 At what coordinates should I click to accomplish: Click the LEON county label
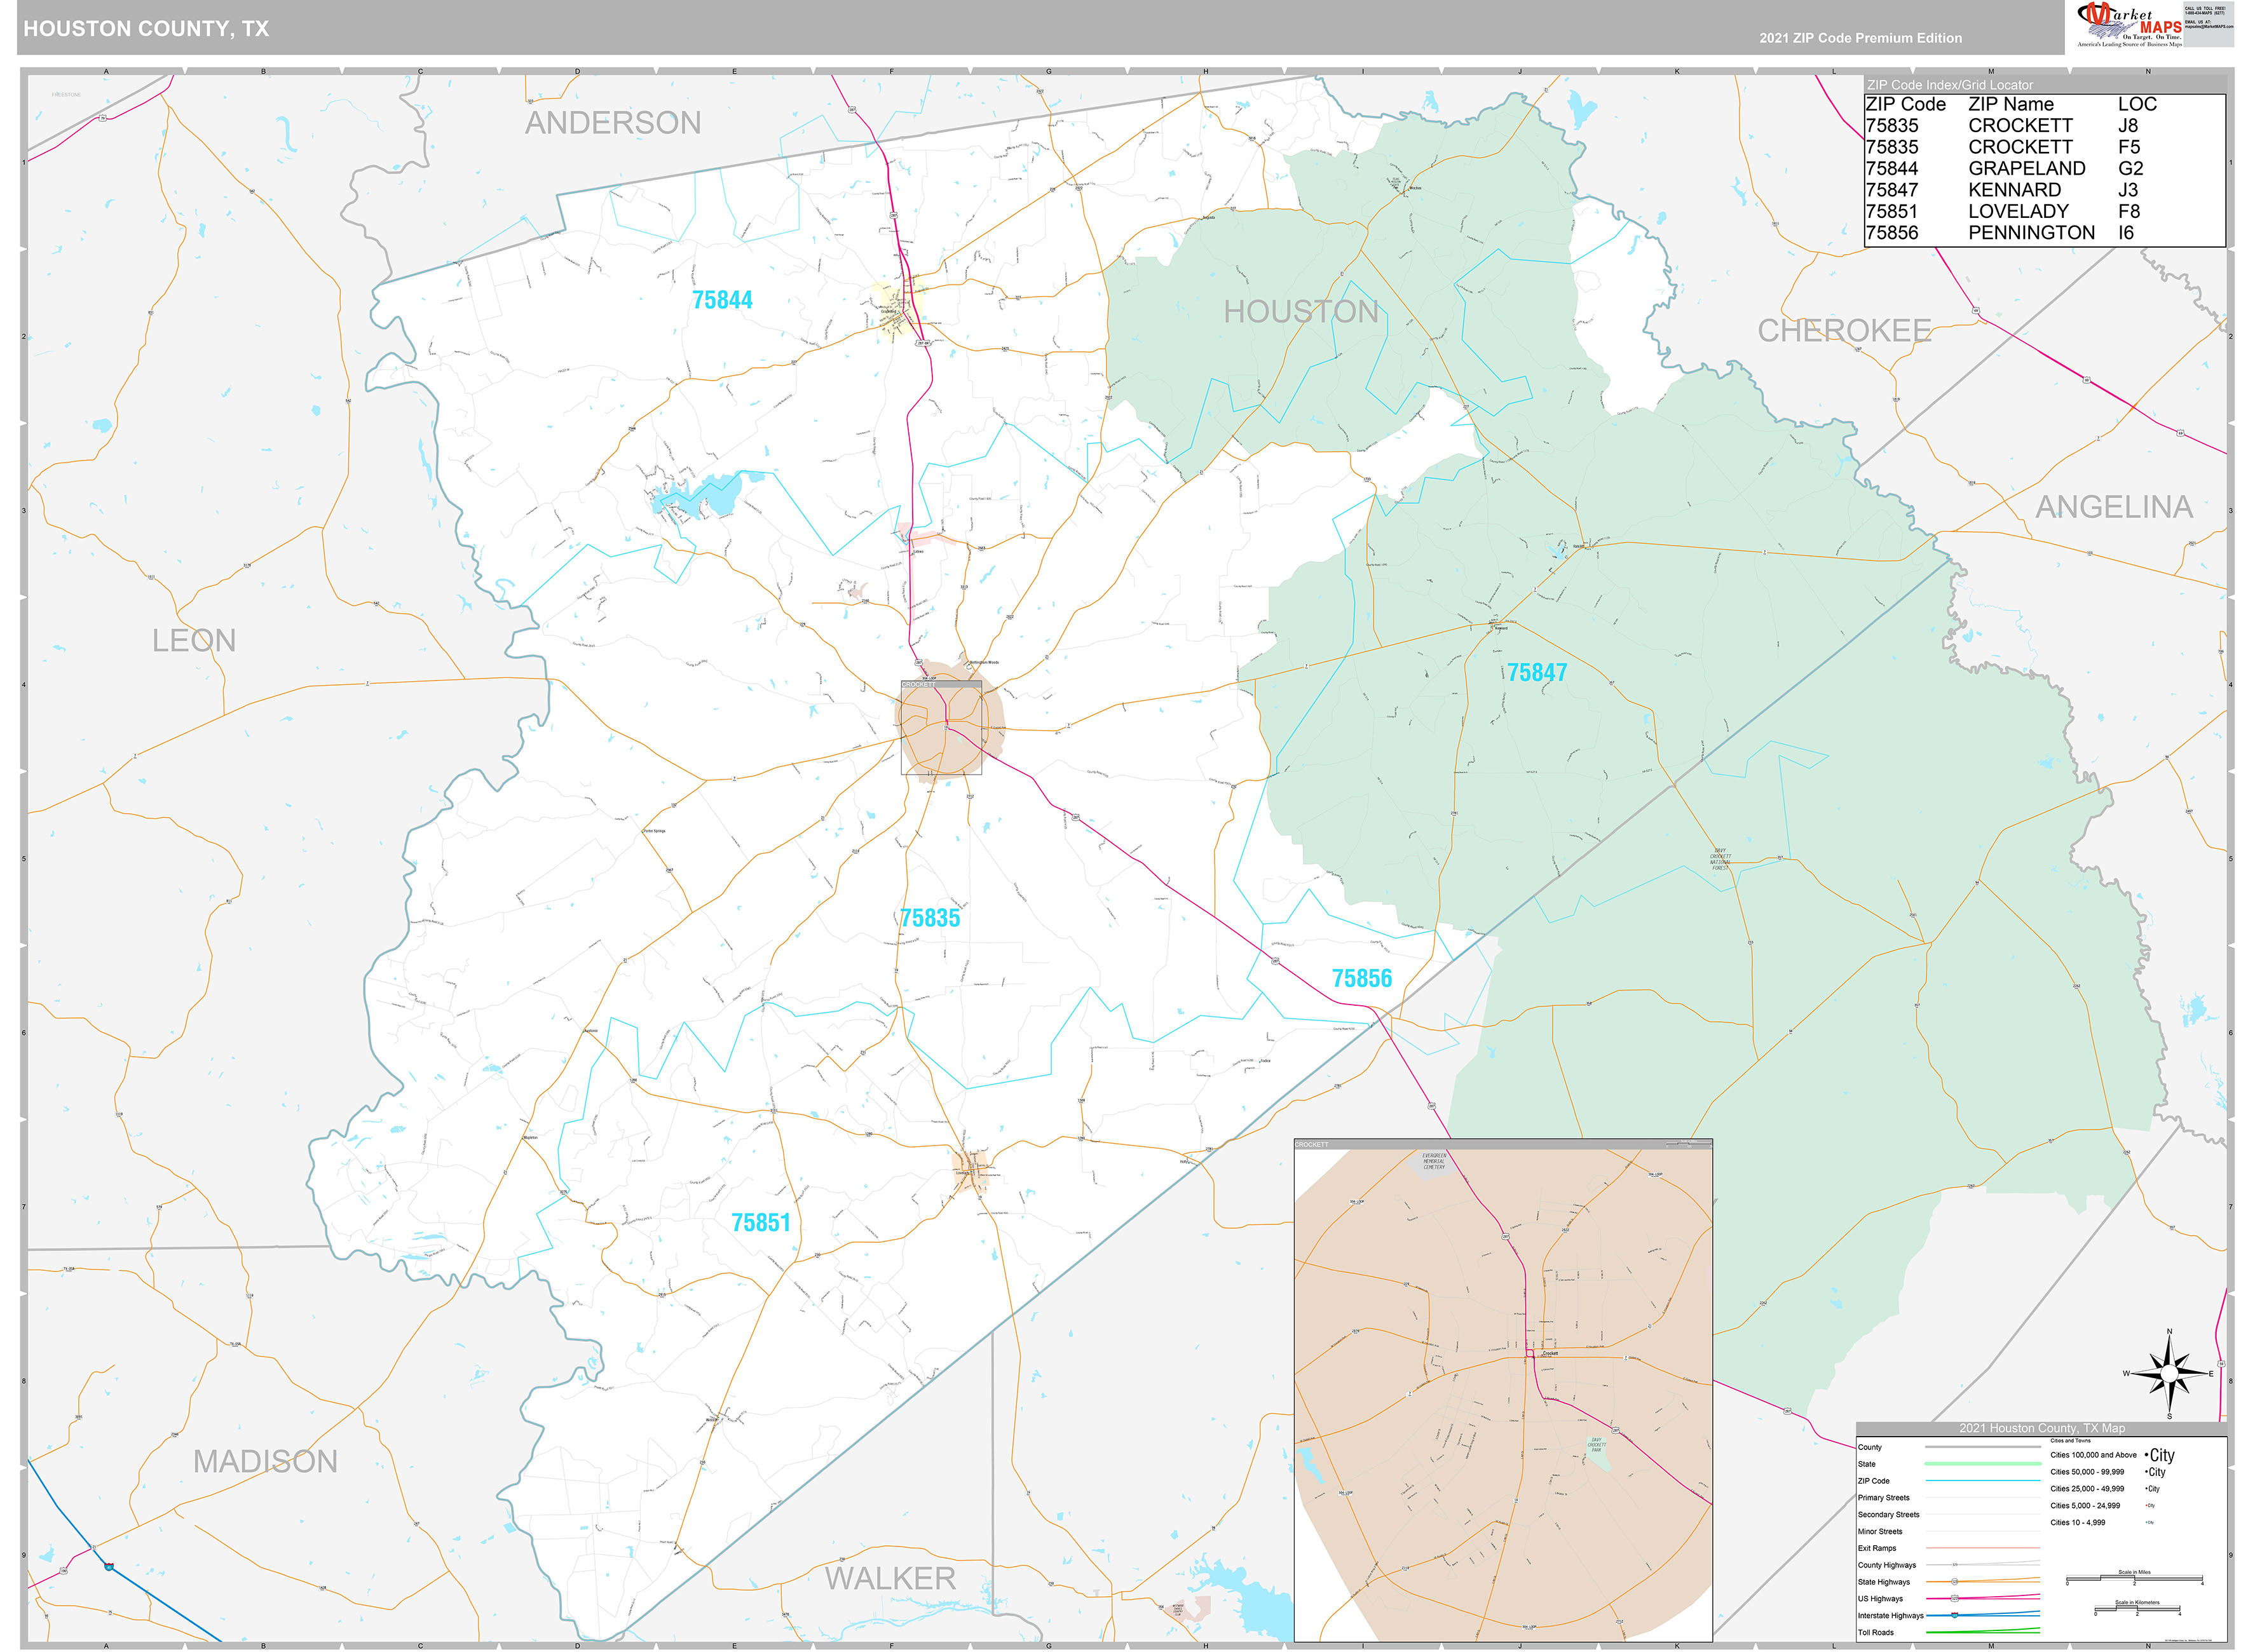point(194,641)
